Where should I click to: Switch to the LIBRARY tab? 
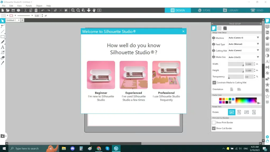[x=231, y=10]
